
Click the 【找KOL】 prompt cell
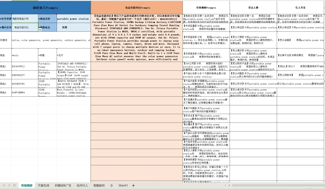(x=301, y=66)
